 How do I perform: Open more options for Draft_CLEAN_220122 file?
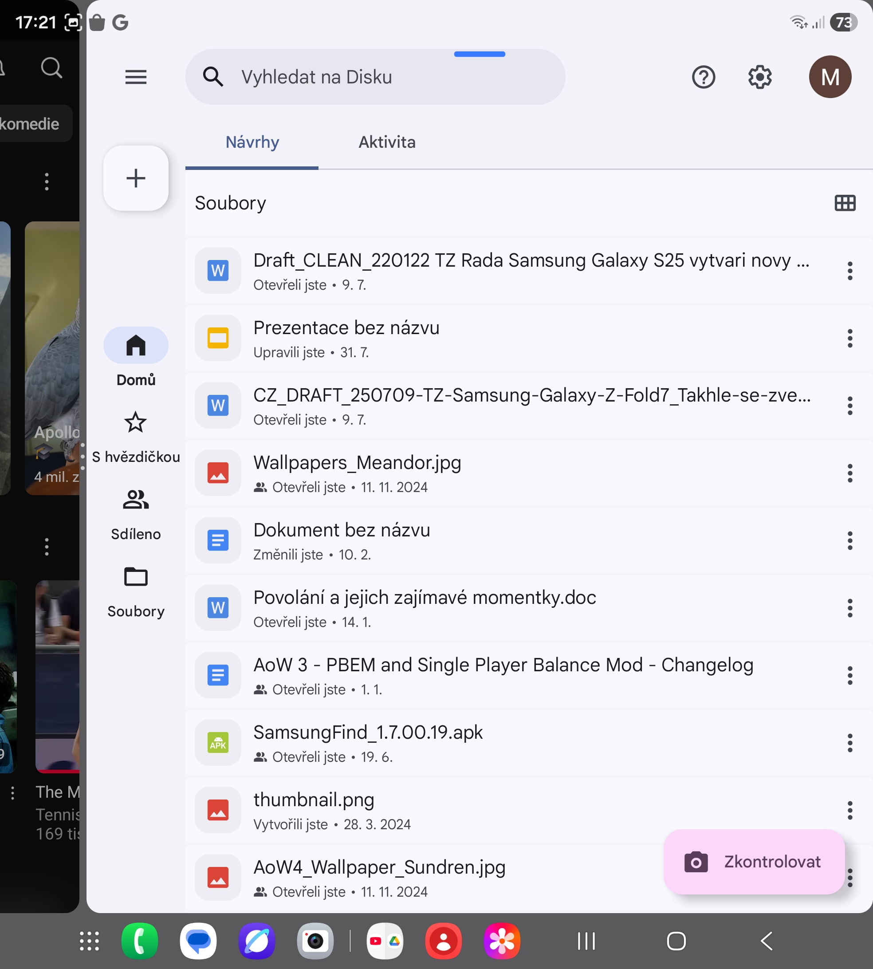tap(849, 271)
